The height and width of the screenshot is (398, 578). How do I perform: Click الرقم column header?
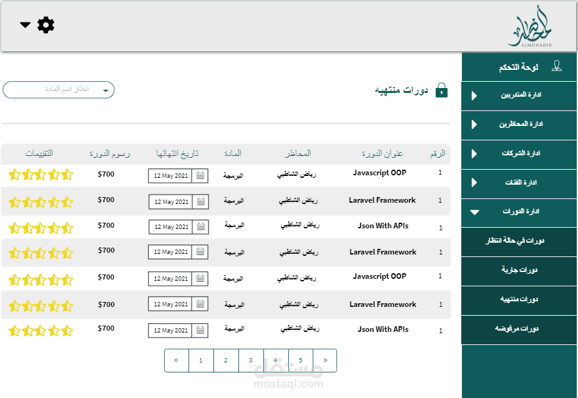point(438,153)
